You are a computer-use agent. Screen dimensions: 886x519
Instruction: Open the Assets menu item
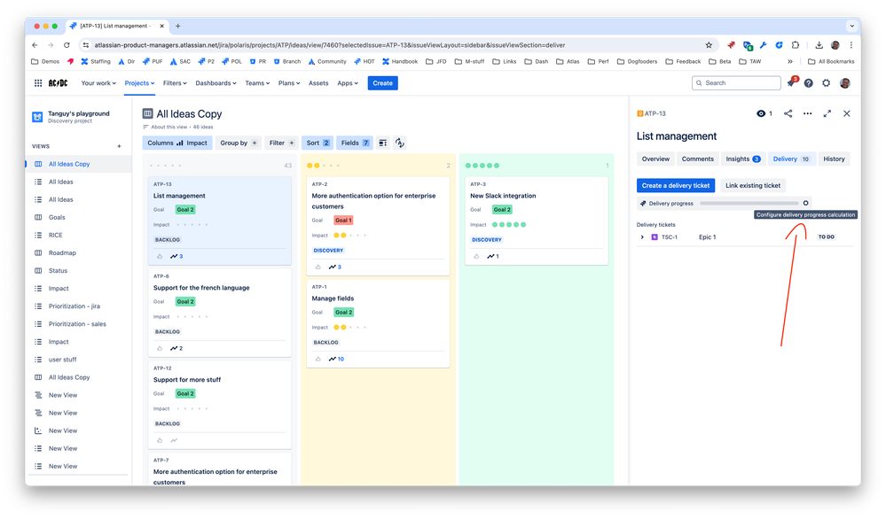(318, 83)
